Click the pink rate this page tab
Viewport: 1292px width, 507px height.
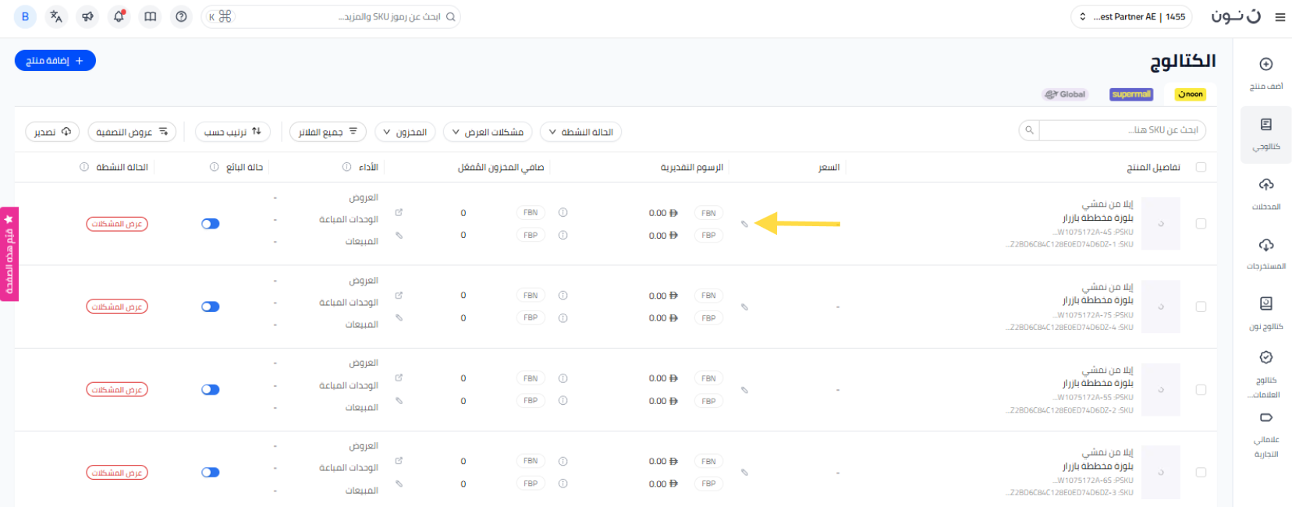click(x=9, y=253)
